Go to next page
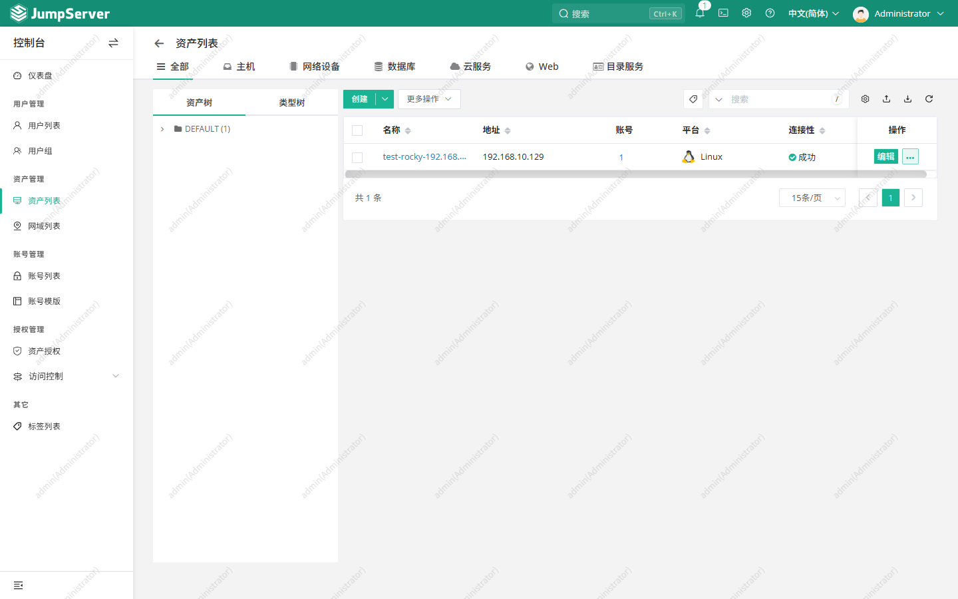 [x=913, y=198]
